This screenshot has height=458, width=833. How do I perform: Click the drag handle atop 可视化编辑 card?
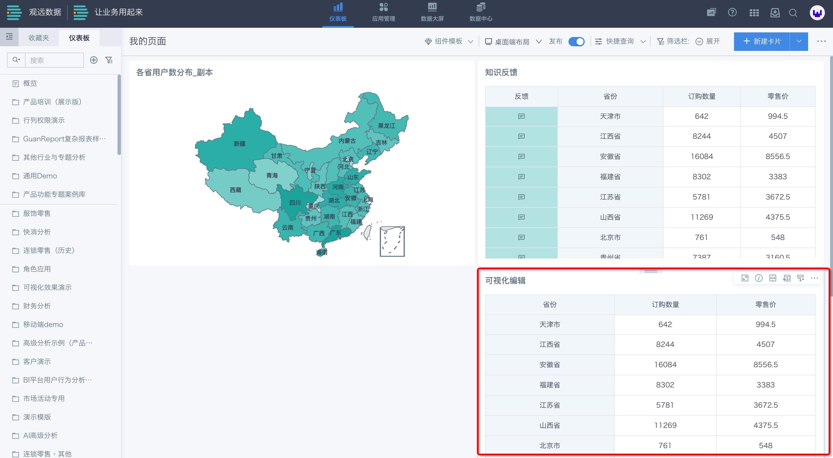point(651,271)
